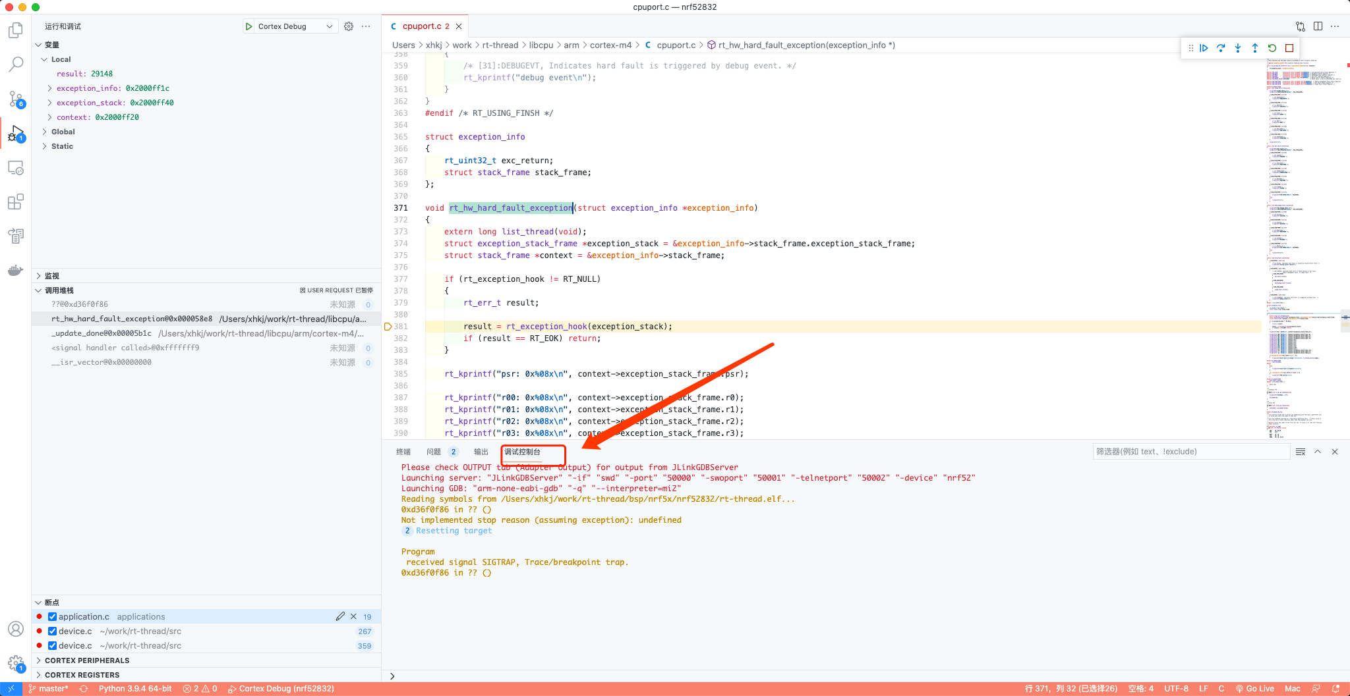Step into in debug toolbar
The width and height of the screenshot is (1350, 696).
tap(1238, 48)
